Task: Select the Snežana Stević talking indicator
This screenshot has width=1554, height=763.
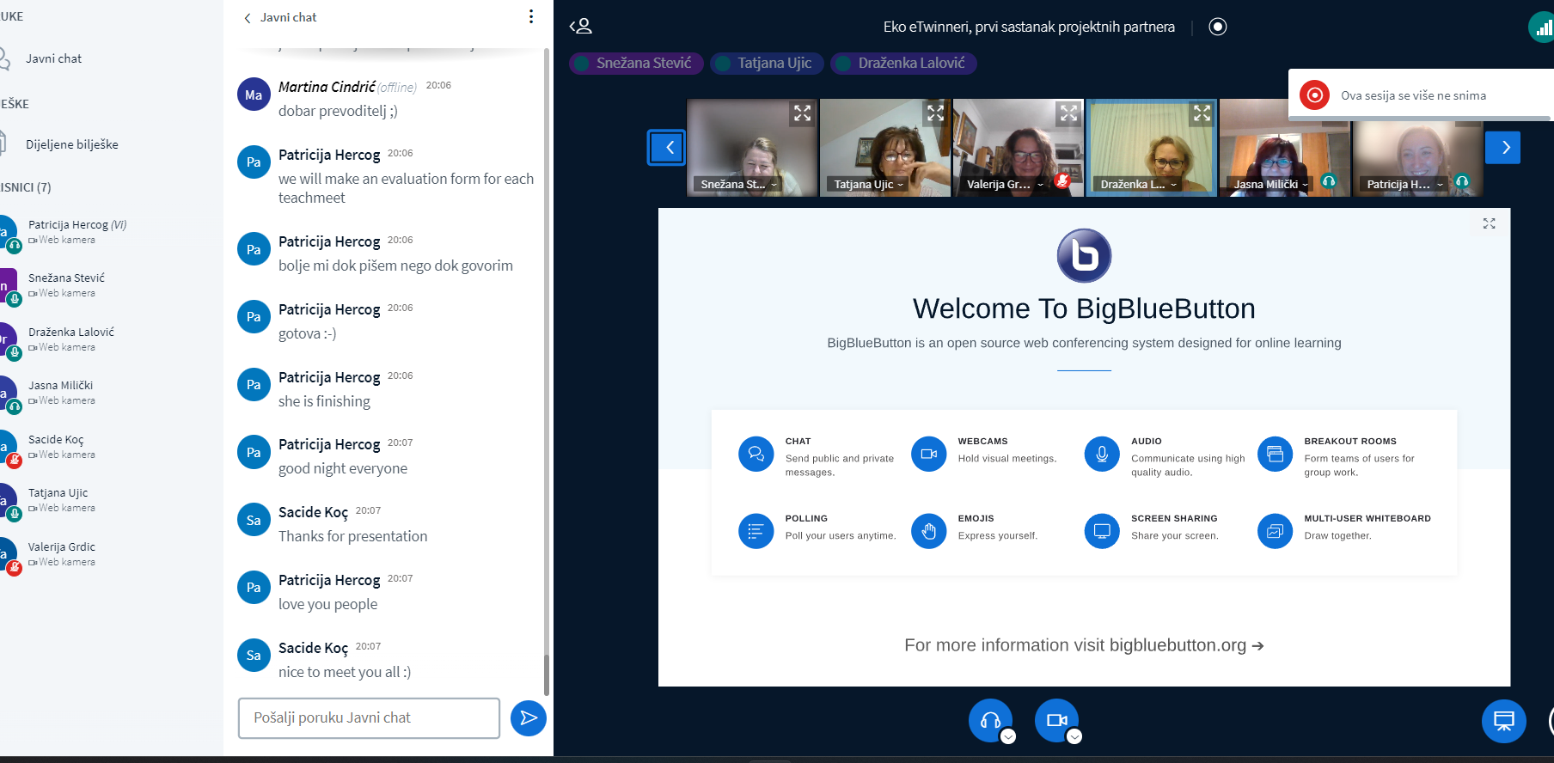Action: [636, 64]
